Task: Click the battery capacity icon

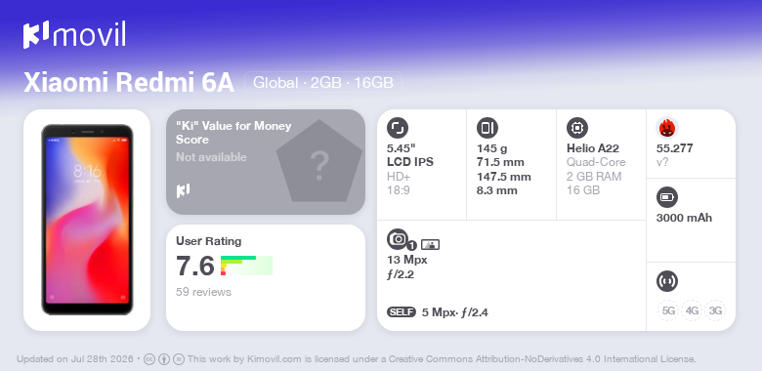Action: pos(667,197)
